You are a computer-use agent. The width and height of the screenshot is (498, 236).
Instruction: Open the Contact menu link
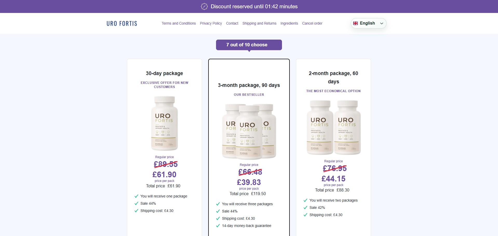(232, 23)
